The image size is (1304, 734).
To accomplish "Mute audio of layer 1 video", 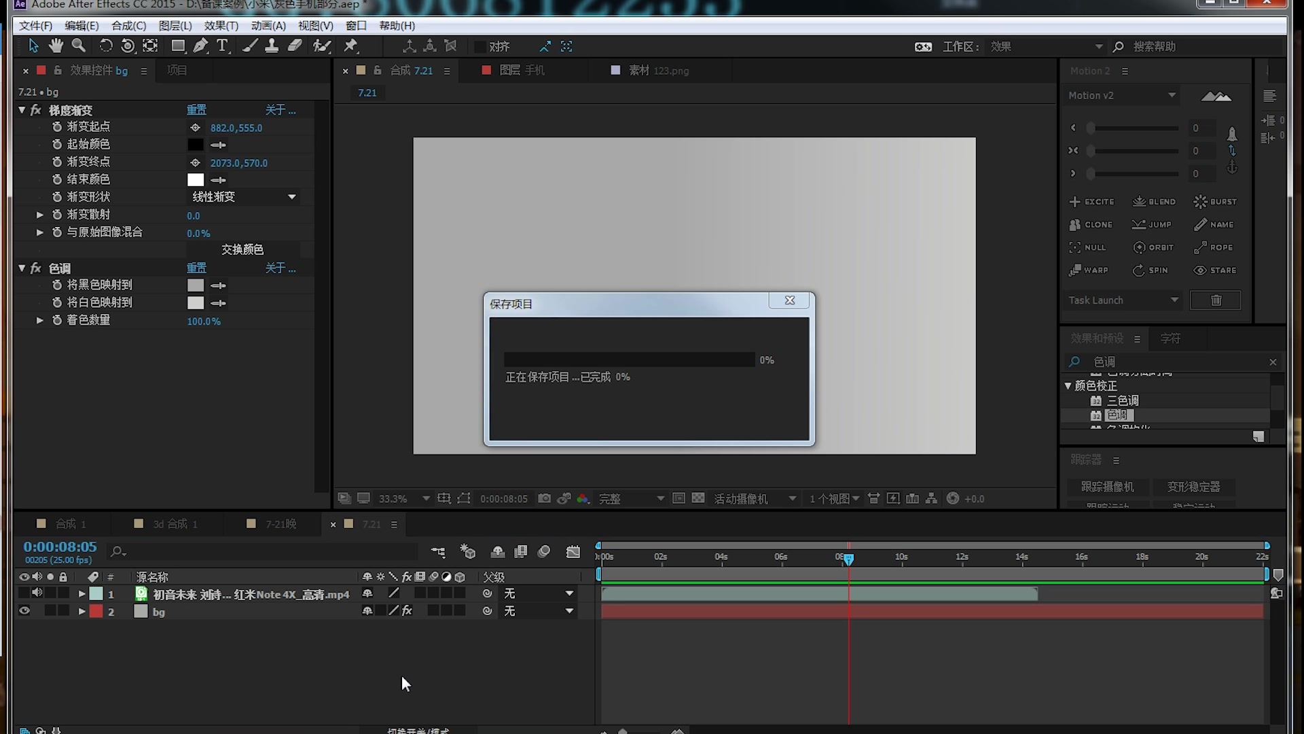I will click(x=37, y=593).
